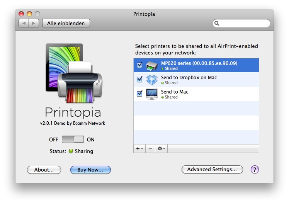
Task: Click the Send to Mac iMac icon
Action: (x=152, y=94)
